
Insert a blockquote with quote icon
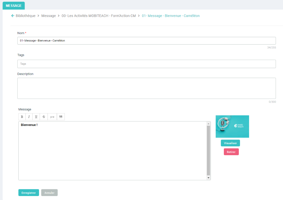click(61, 117)
